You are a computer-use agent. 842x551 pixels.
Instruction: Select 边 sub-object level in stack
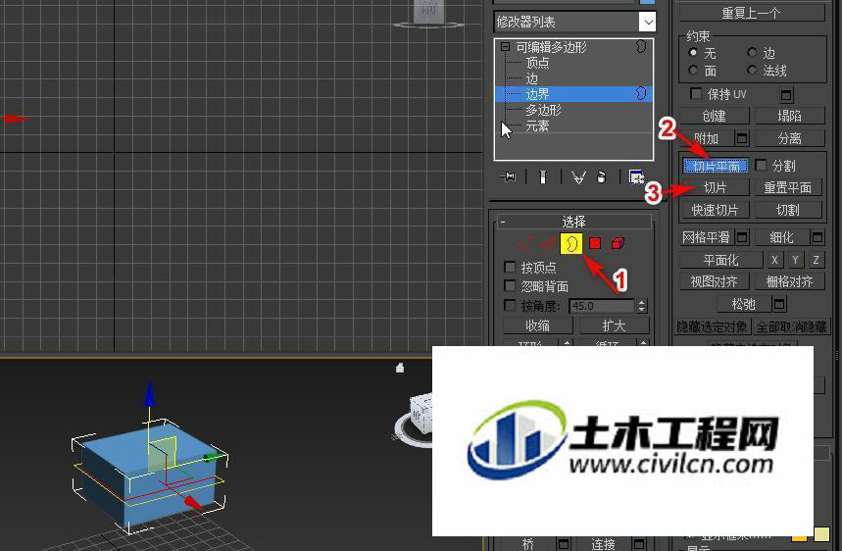click(531, 78)
